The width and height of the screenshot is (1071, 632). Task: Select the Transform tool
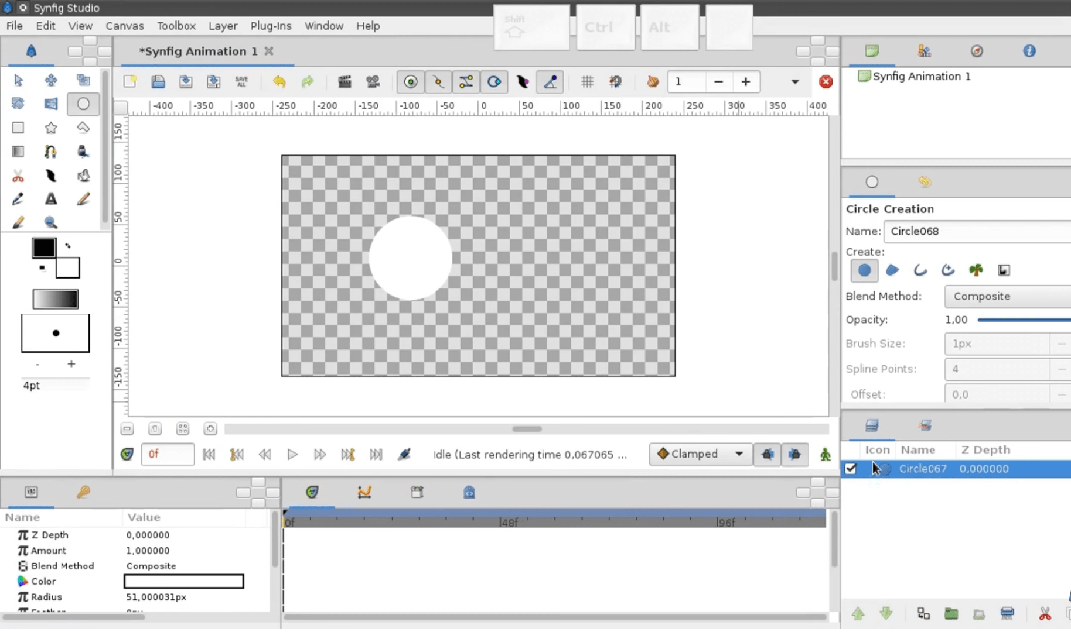[x=18, y=80]
